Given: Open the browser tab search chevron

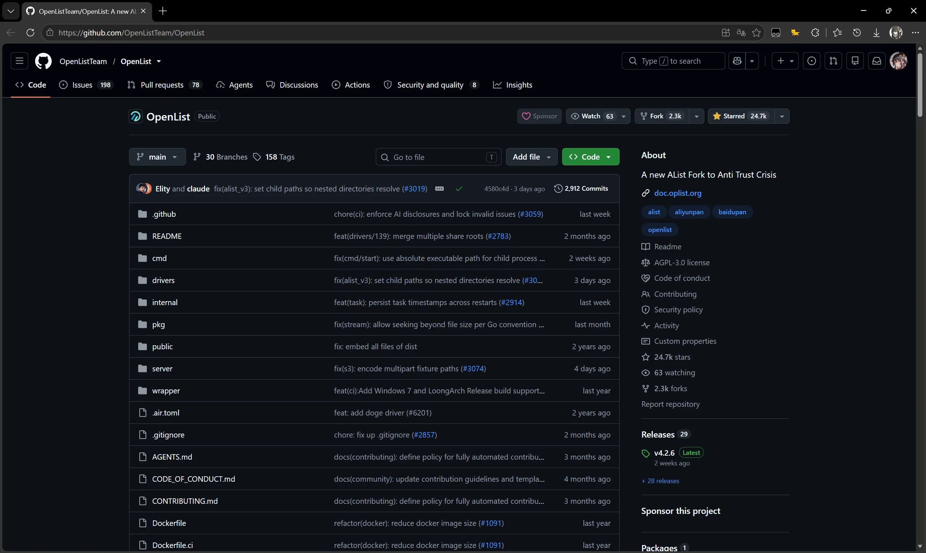Looking at the screenshot, I should point(11,11).
